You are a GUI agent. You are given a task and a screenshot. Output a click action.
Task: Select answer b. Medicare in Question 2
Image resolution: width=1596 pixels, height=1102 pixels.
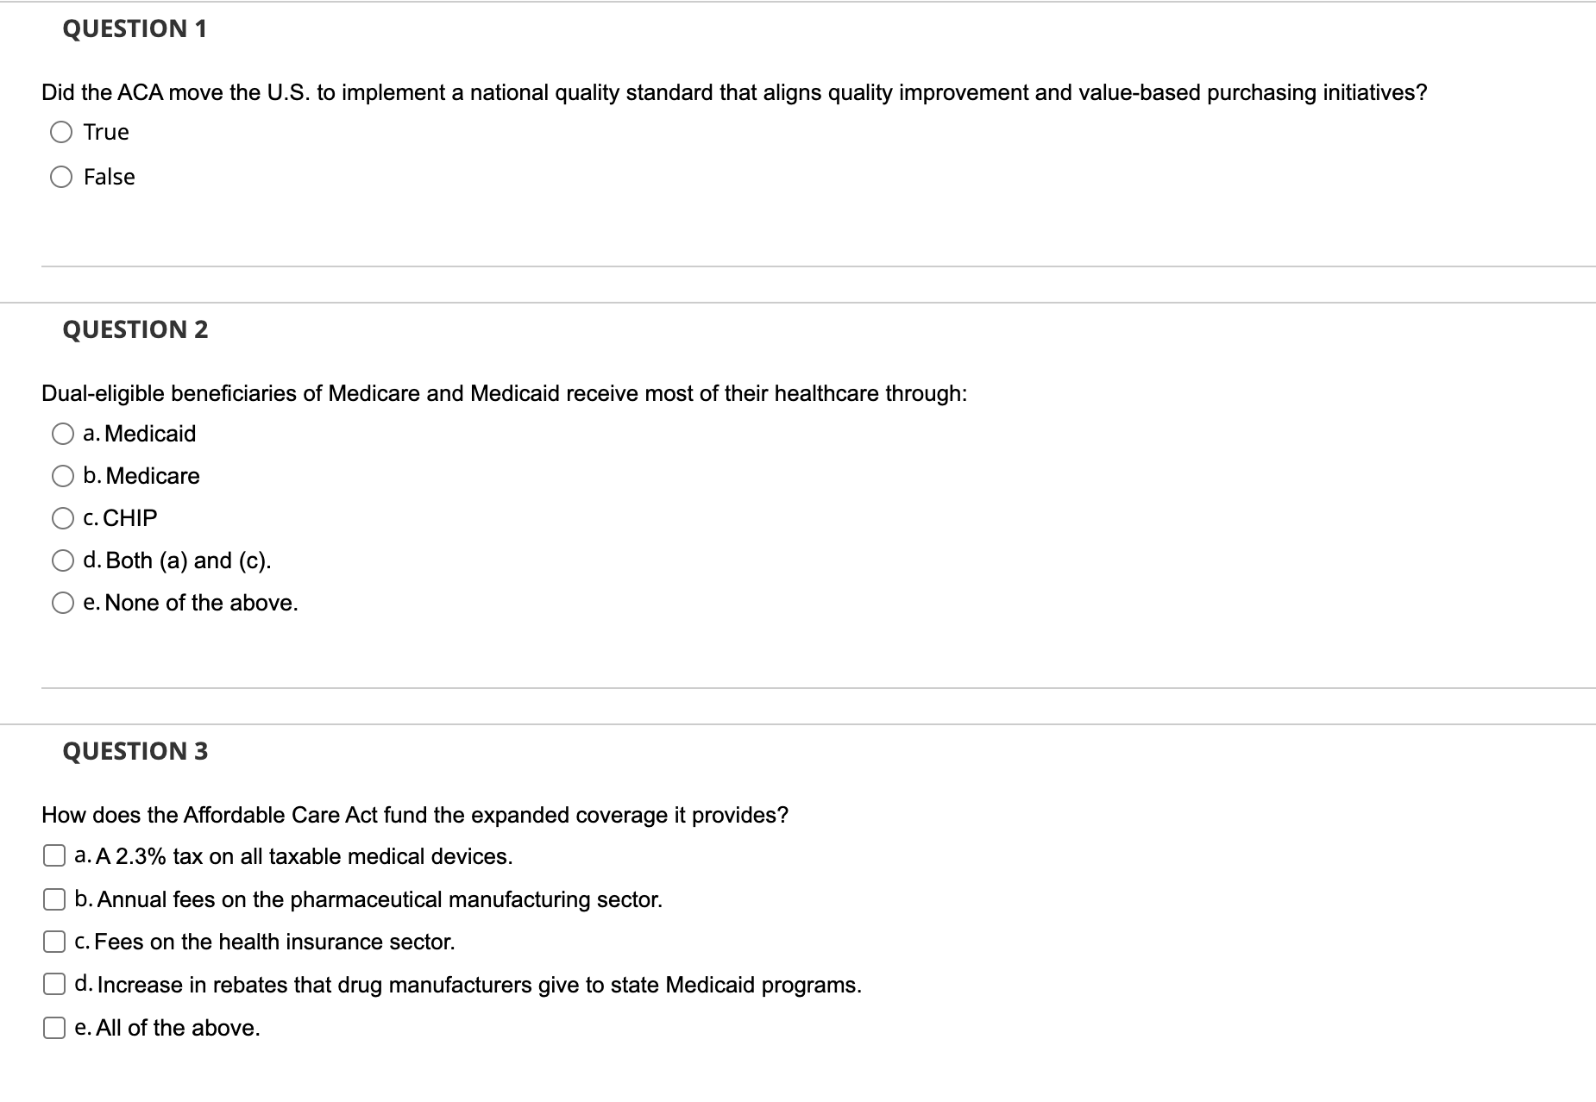coord(61,475)
